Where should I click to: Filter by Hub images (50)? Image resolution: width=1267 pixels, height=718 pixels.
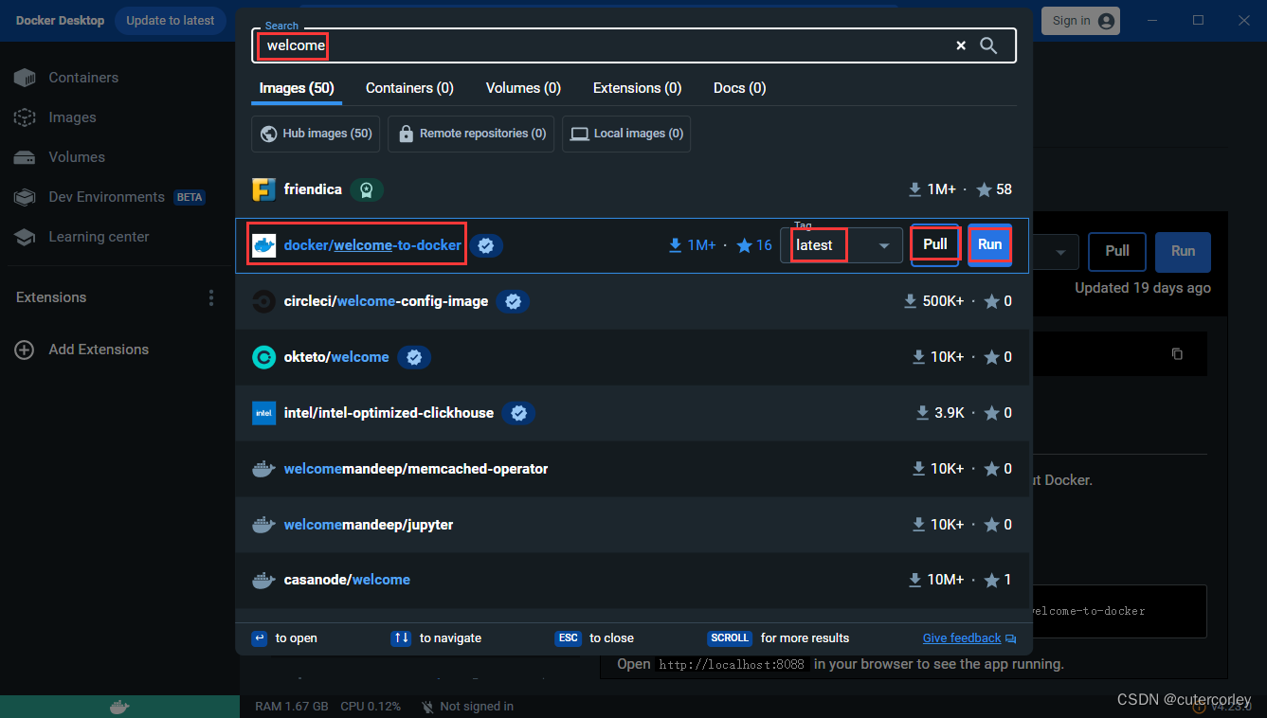(x=317, y=134)
